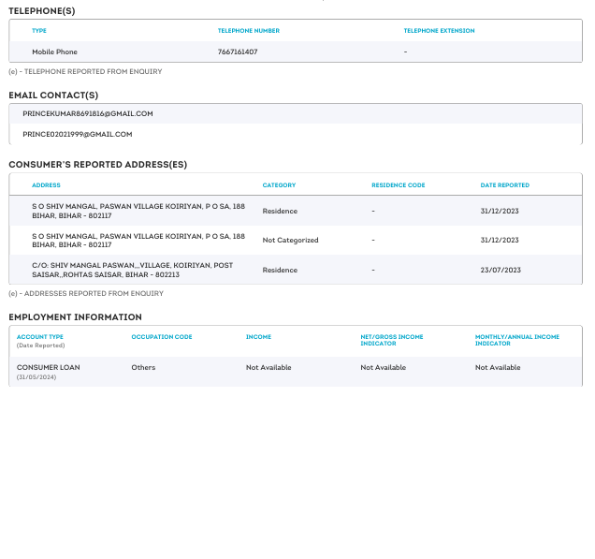This screenshot has height=559, width=595.
Task: Click the Employment Information section heading
Action: (75, 317)
